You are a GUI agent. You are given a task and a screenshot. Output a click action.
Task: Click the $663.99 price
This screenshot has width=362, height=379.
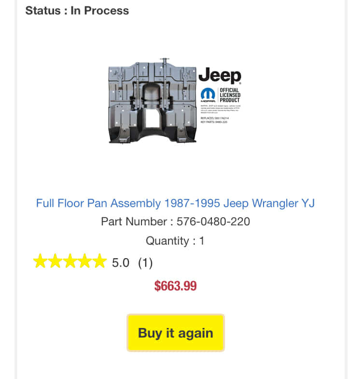click(175, 286)
